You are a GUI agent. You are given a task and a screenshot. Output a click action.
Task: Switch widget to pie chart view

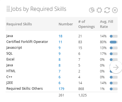(x=92, y=10)
